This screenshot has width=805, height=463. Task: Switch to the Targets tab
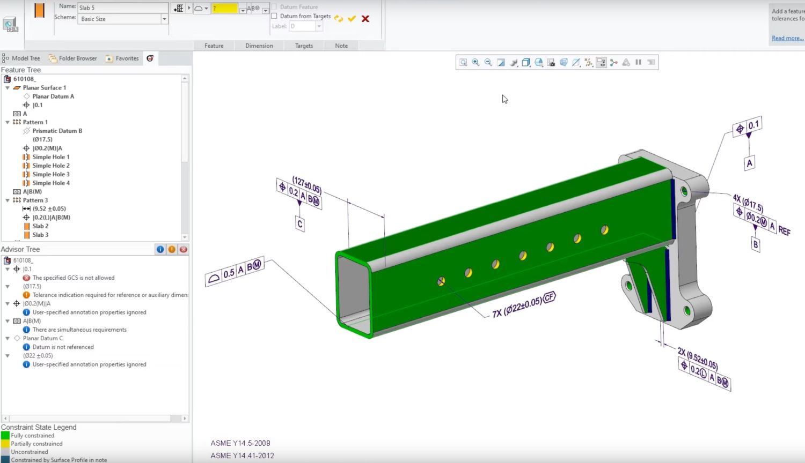tap(304, 46)
